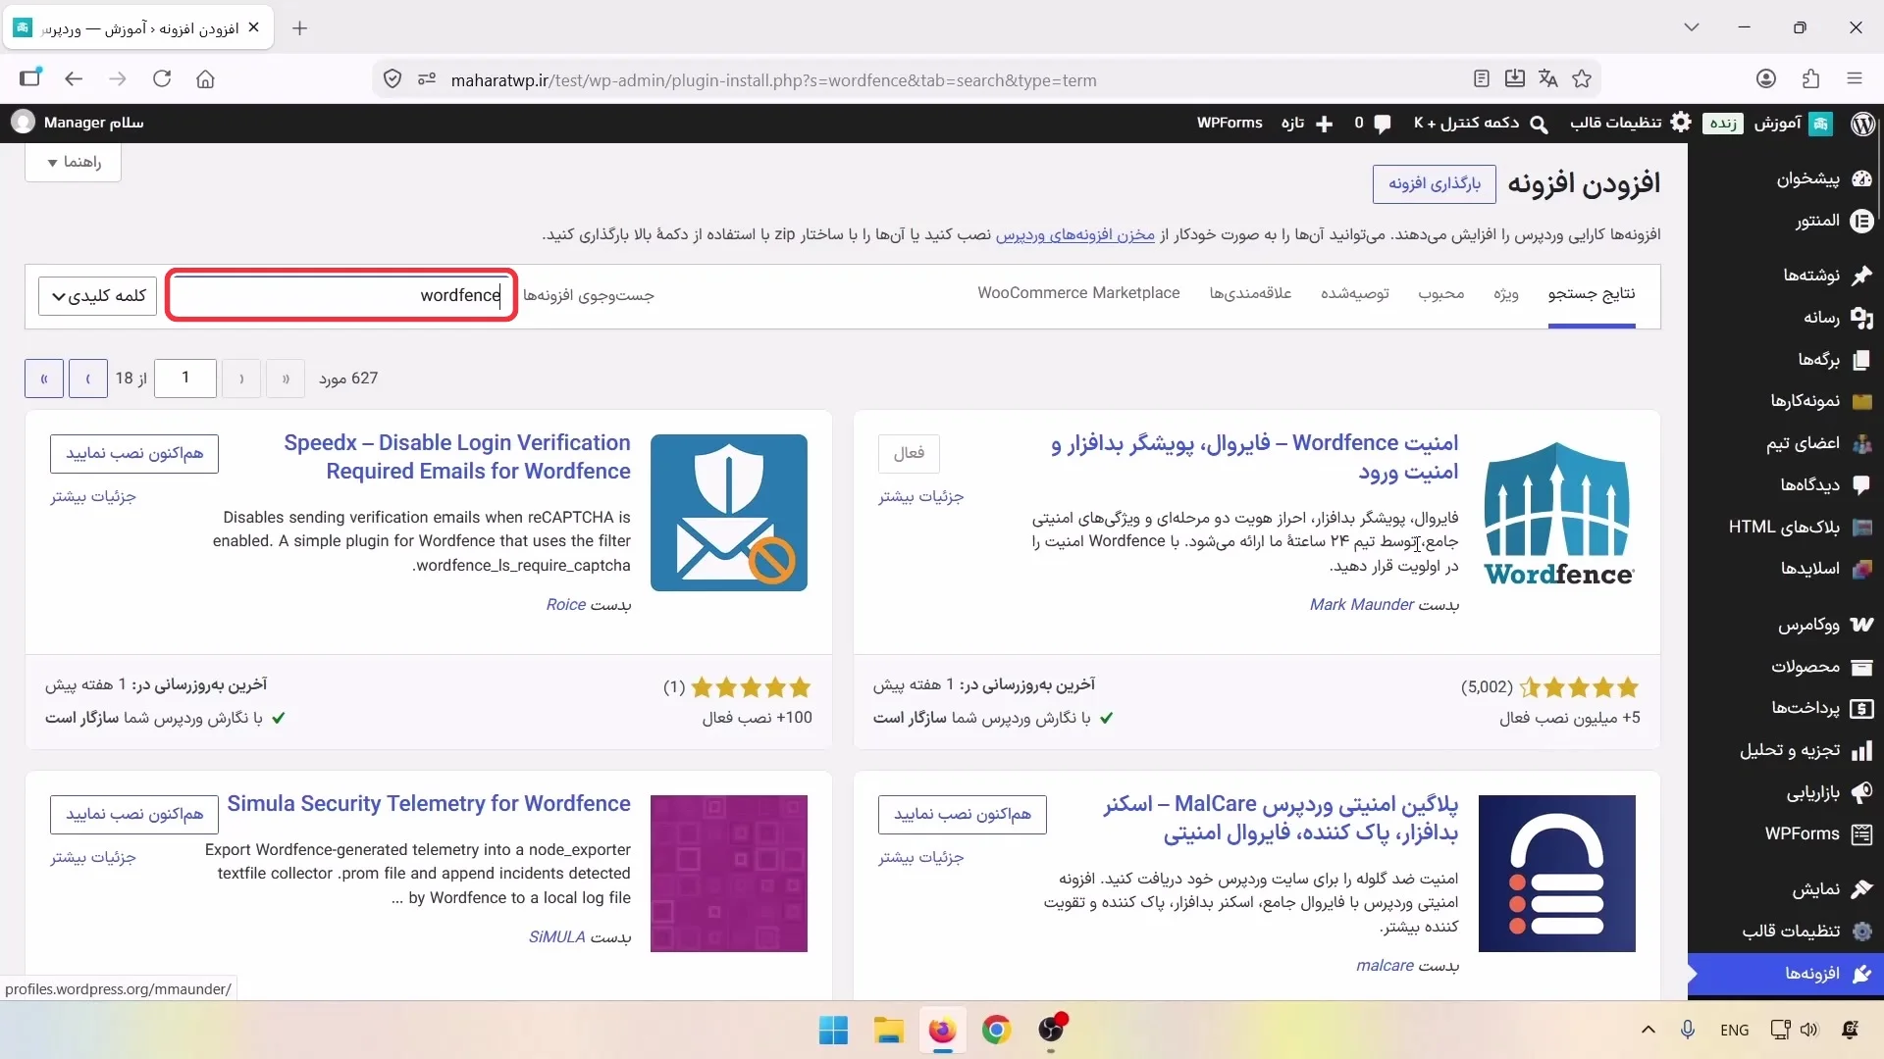
Task: Switch to the Recommended (توصیه‌شده) tab
Action: [1355, 294]
